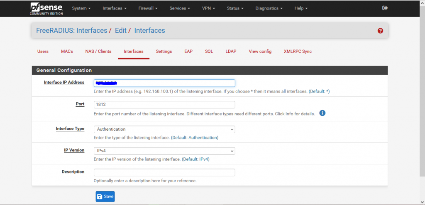The width and height of the screenshot is (425, 205).
Task: Open the VPN menu
Action: pyautogui.click(x=208, y=8)
